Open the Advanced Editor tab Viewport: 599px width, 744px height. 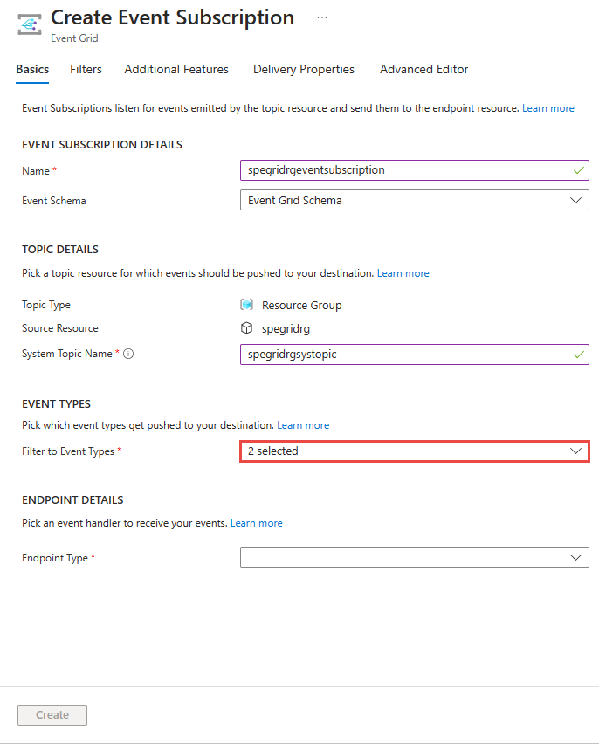[x=423, y=69]
